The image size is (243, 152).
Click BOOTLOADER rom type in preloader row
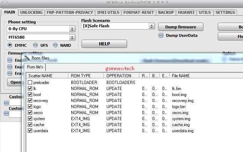coord(84,83)
